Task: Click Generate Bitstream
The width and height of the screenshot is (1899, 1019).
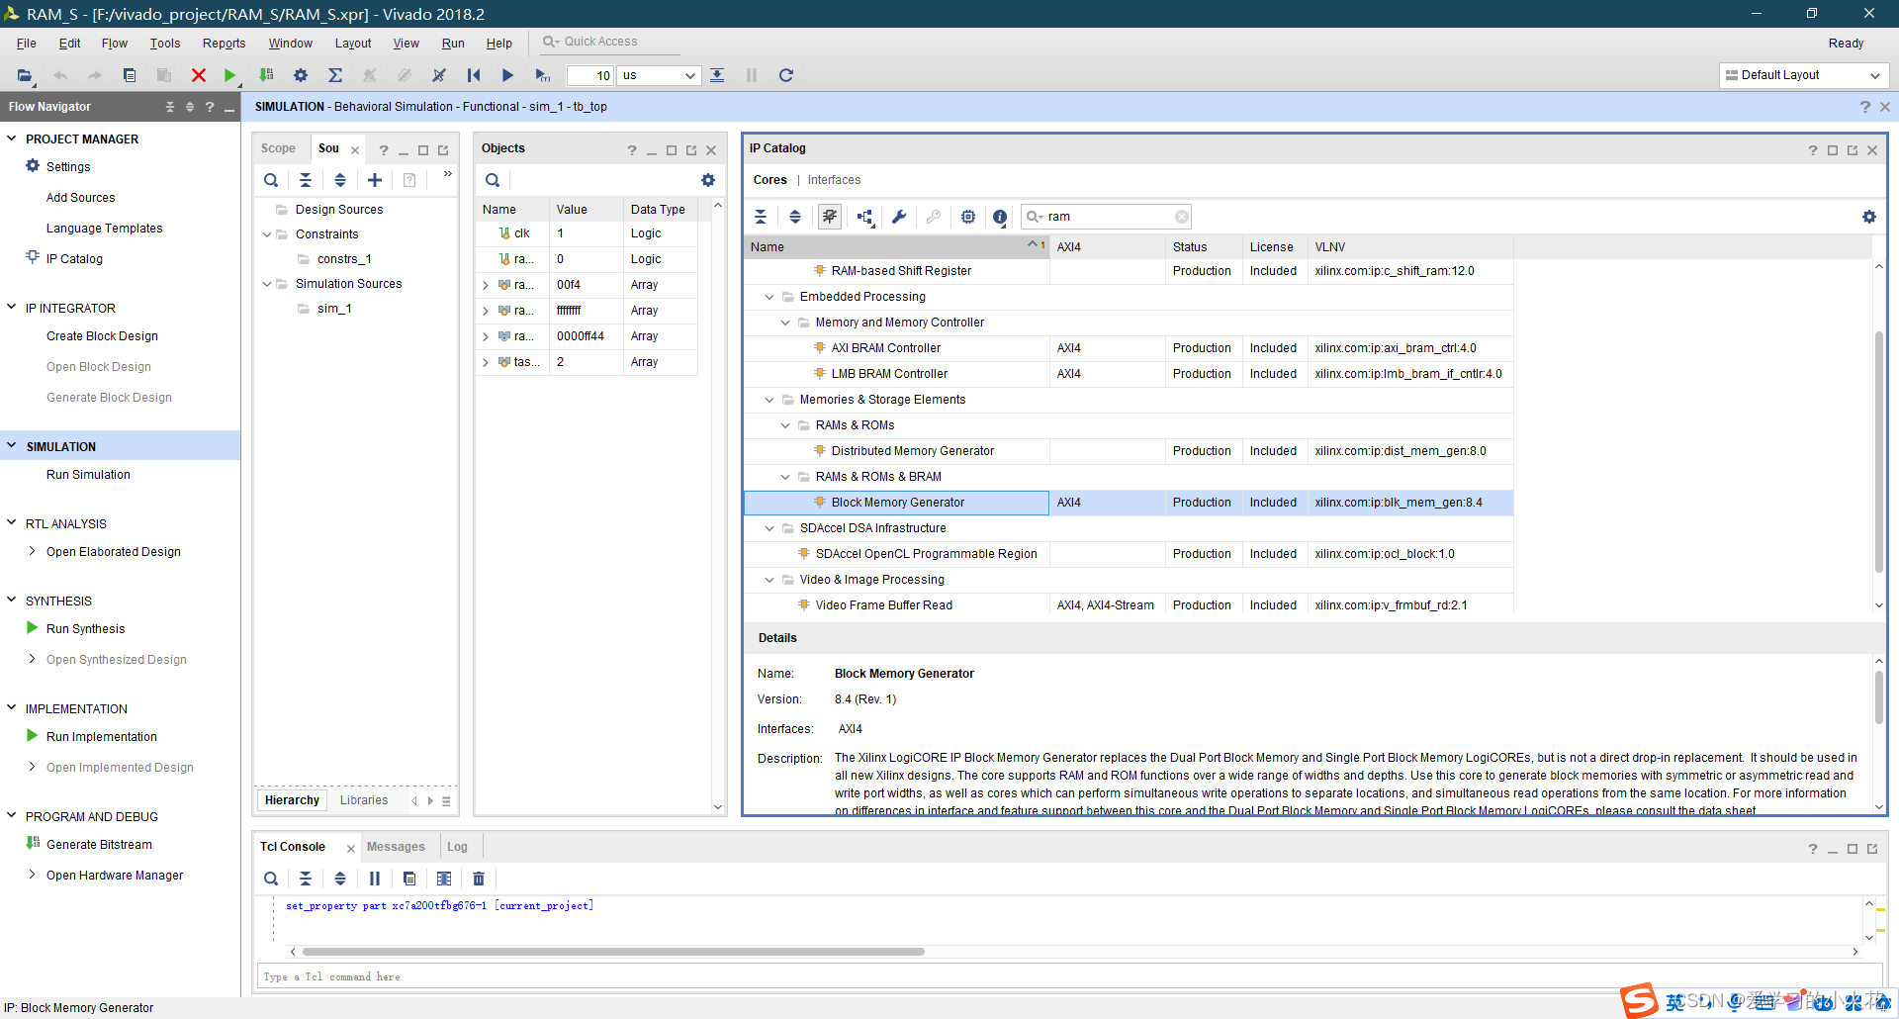Action: (x=99, y=844)
